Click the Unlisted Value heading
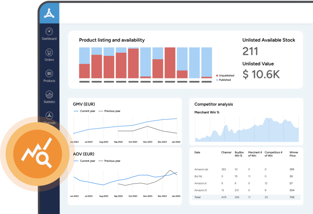Image resolution: width=313 pixels, height=214 pixels. tap(258, 64)
